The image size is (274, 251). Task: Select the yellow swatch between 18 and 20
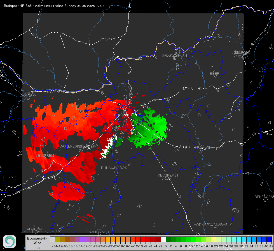(x=214, y=240)
